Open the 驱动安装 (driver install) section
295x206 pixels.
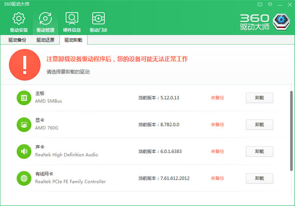[x=19, y=22]
